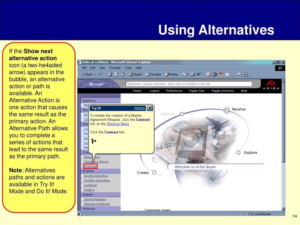Click the Forward arrow toolbar icon
Screen dimensions: 300x225
click(x=100, y=74)
